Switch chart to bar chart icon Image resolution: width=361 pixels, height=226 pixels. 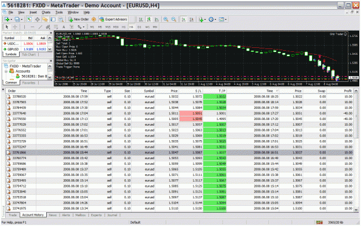tap(141, 20)
